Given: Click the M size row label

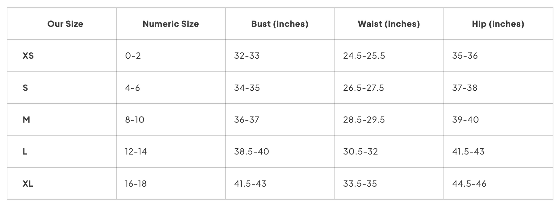Looking at the screenshot, I should (26, 120).
